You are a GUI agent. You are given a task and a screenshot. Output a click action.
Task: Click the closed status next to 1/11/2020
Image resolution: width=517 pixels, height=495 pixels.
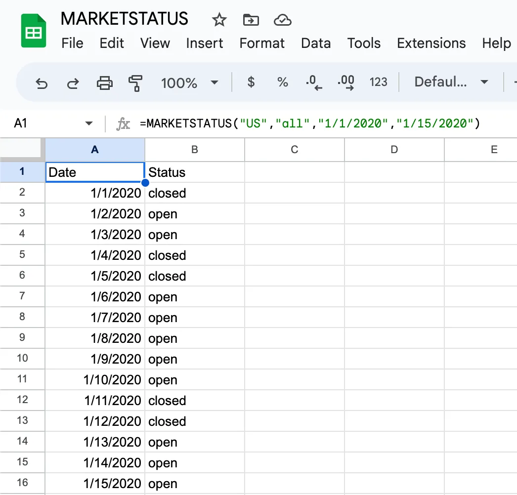pyautogui.click(x=195, y=401)
